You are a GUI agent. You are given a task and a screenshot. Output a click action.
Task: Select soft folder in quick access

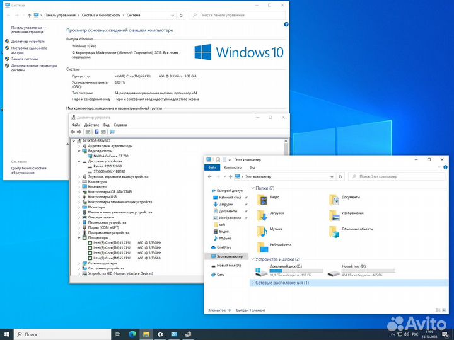tap(222, 225)
